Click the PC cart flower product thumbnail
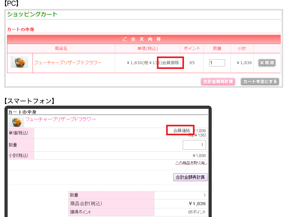Image resolution: width=287 pixels, height=217 pixels. [x=19, y=62]
